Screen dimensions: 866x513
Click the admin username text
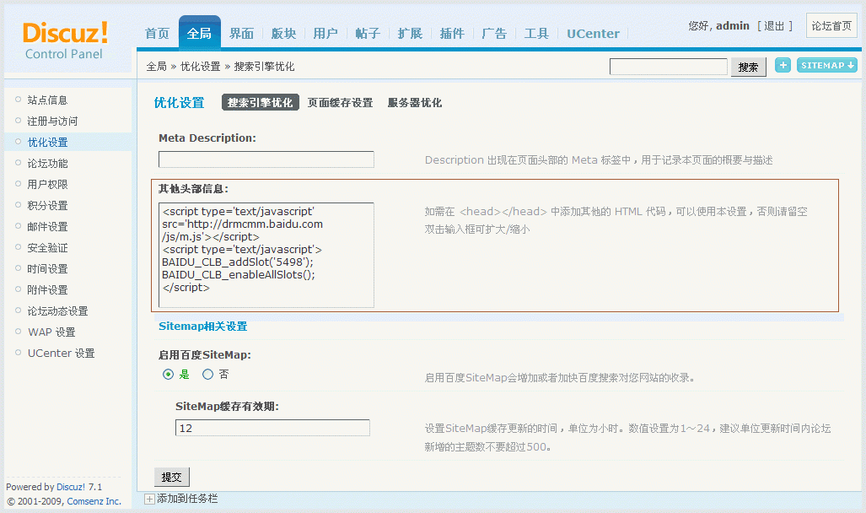pyautogui.click(x=732, y=26)
